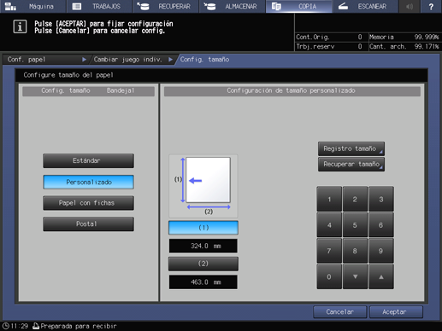Activate dimension (1) button

pyautogui.click(x=203, y=228)
